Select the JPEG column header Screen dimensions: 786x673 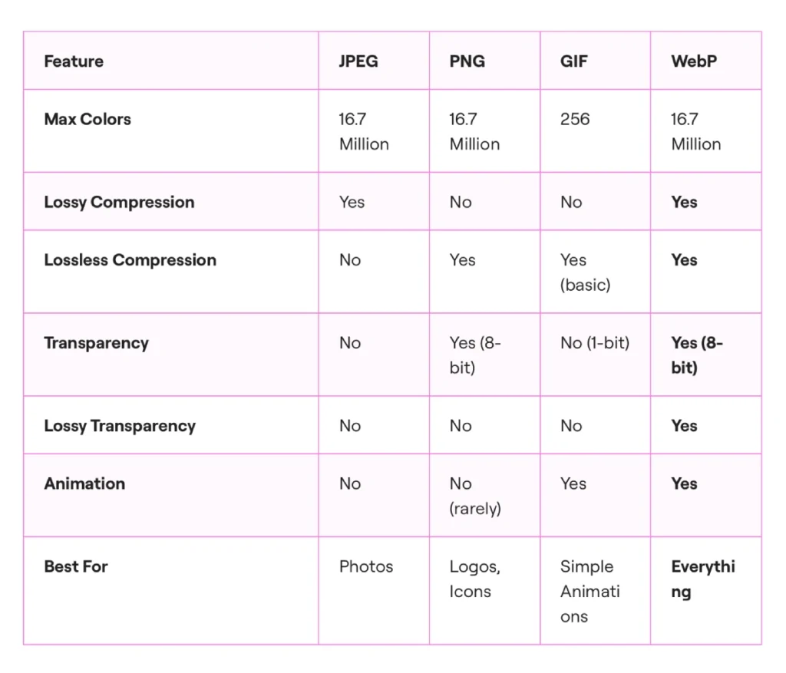[358, 61]
